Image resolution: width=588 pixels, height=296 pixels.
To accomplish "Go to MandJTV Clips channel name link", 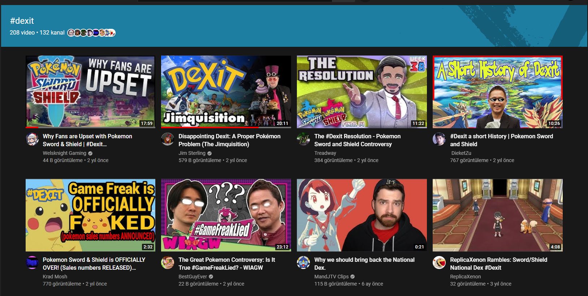I will [x=331, y=277].
